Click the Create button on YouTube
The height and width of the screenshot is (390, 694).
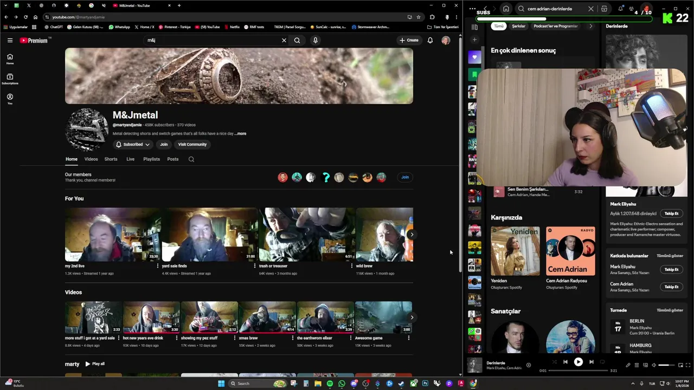coord(409,40)
